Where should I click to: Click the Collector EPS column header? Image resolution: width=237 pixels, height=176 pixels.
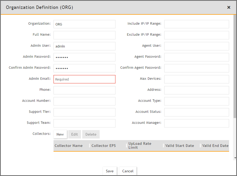[104, 146]
